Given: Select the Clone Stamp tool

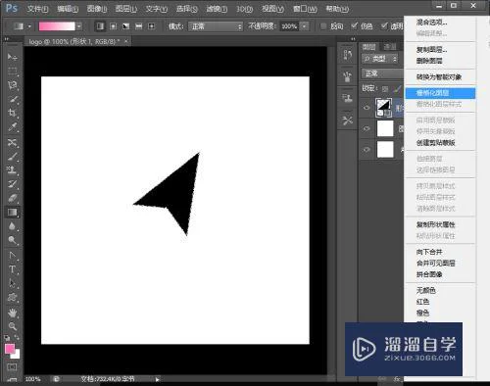Looking at the screenshot, I should (x=12, y=170).
